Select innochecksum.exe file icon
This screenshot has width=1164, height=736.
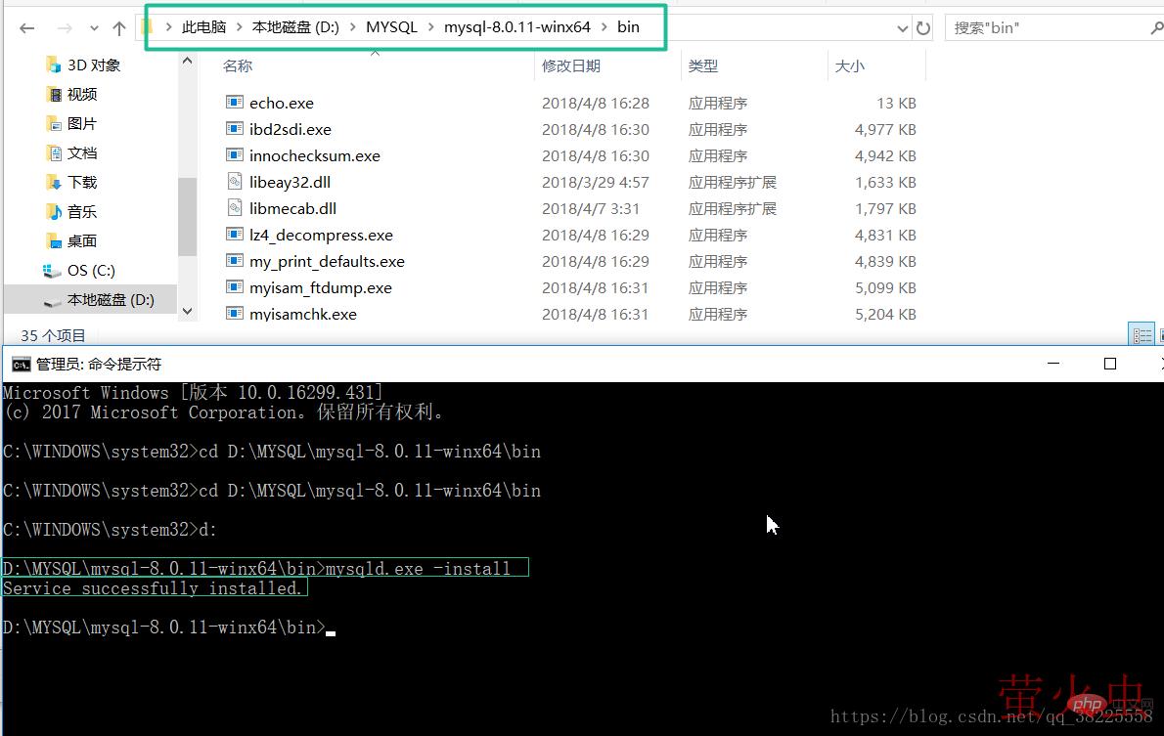235,155
